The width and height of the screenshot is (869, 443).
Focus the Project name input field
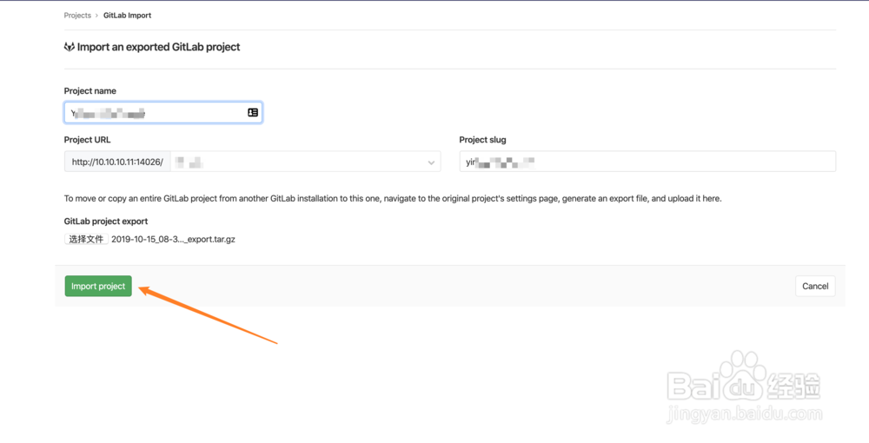coord(163,112)
